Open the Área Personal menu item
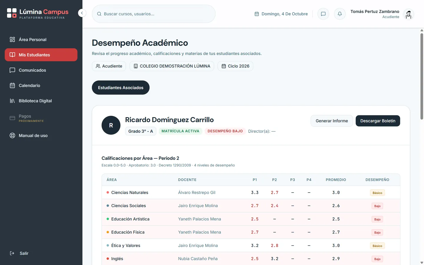This screenshot has width=424, height=265. pyautogui.click(x=41, y=39)
